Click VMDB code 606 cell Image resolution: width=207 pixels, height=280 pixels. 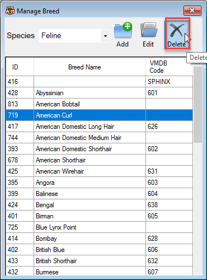click(169, 250)
